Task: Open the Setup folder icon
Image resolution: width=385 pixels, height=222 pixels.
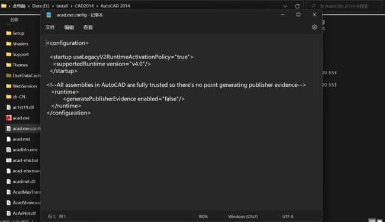Action: click(9, 33)
